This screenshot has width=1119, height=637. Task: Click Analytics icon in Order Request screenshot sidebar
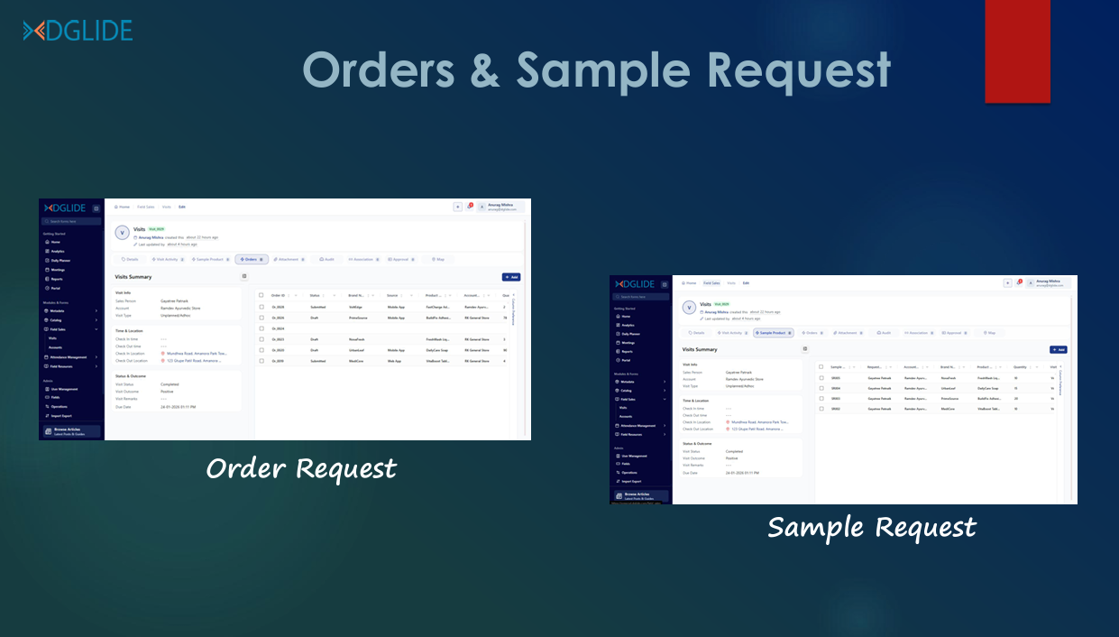47,252
